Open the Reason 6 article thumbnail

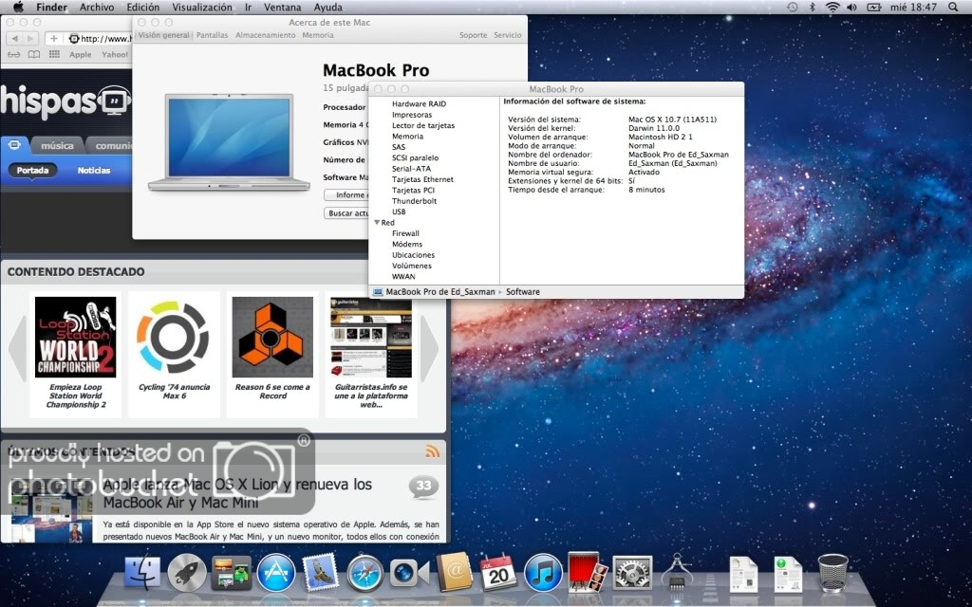click(x=272, y=338)
